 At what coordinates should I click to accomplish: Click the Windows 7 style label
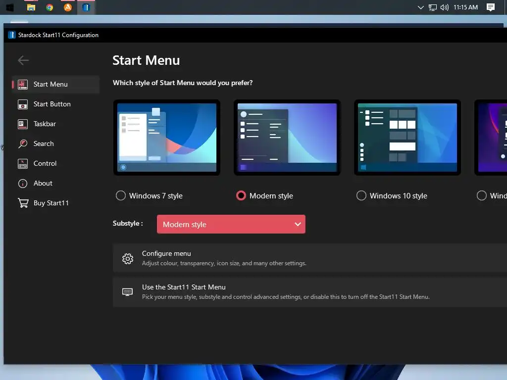click(156, 196)
